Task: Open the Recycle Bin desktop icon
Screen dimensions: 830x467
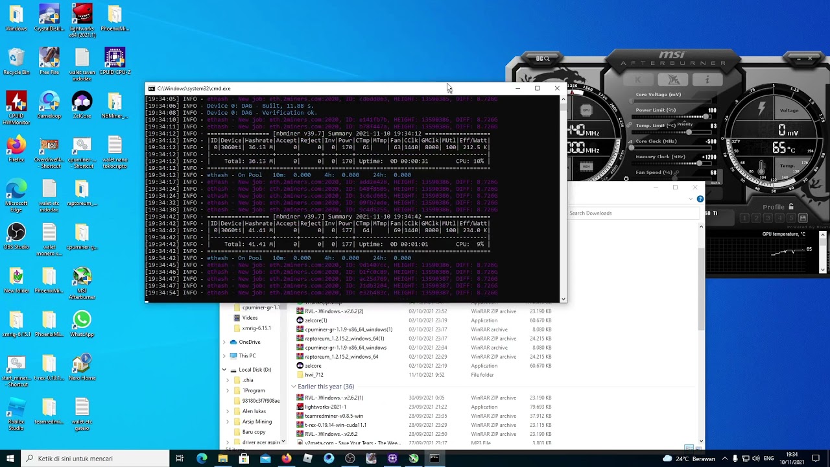Action: [16, 62]
